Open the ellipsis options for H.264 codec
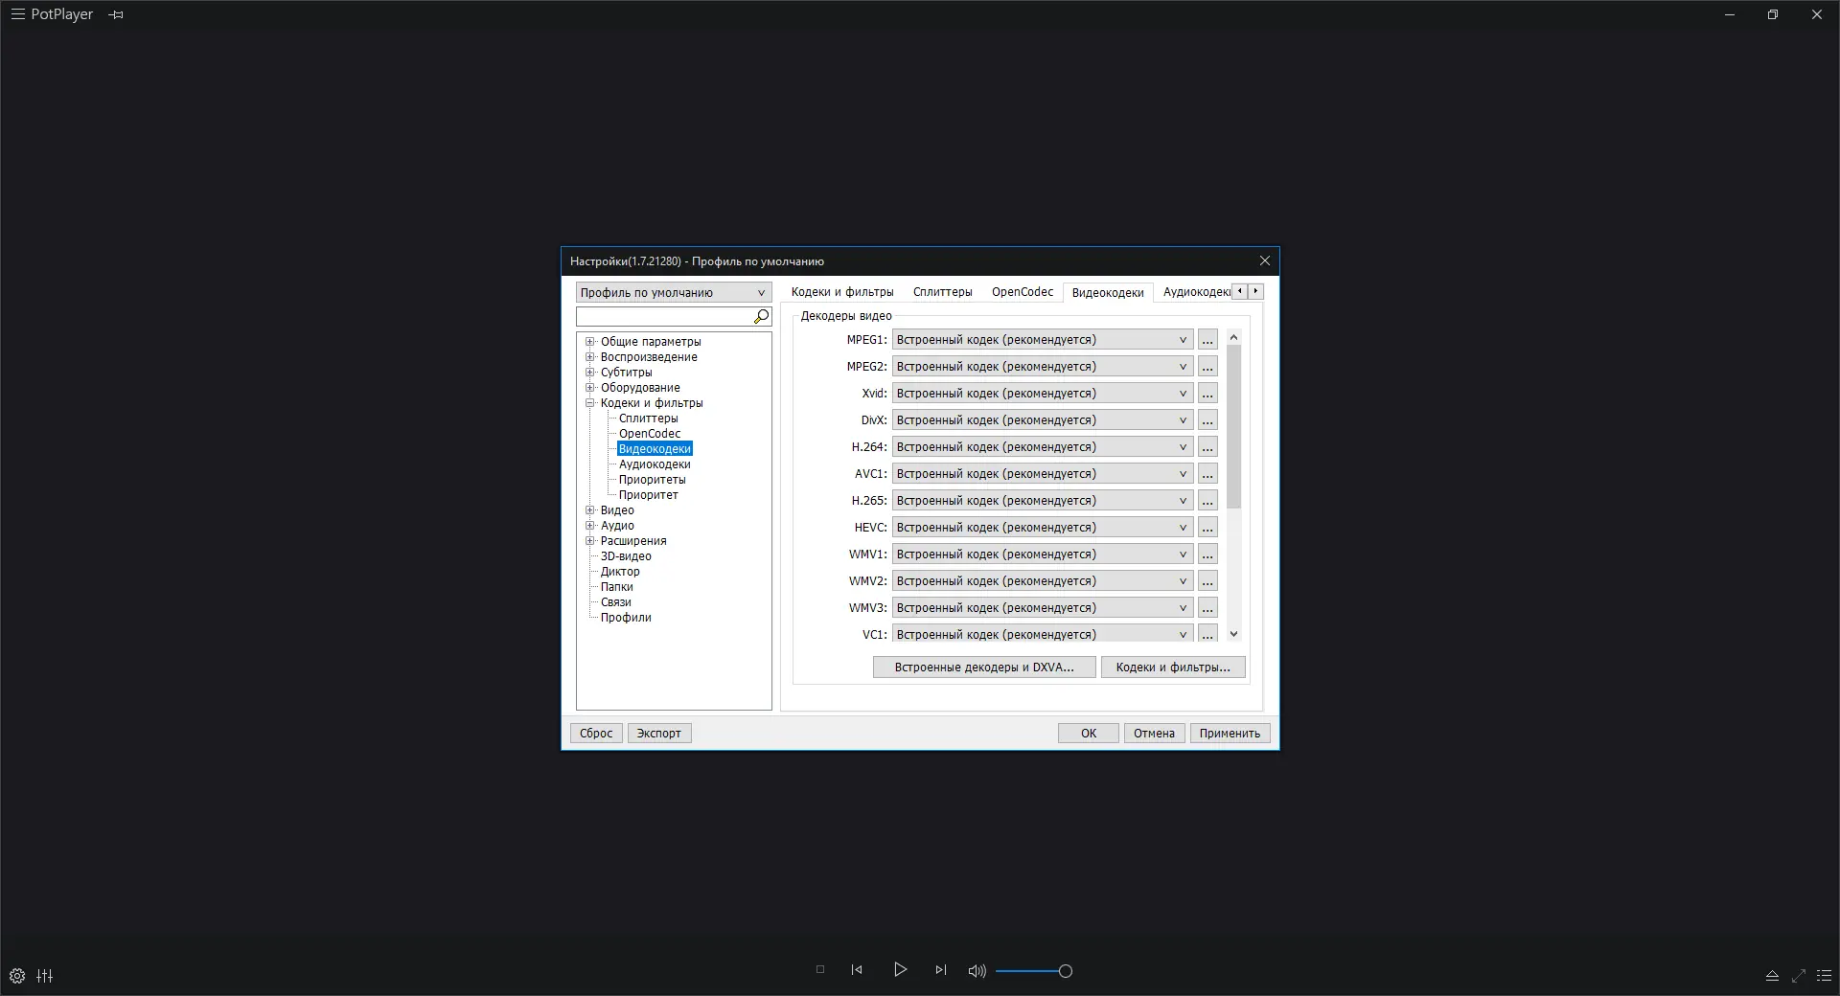 pyautogui.click(x=1207, y=447)
